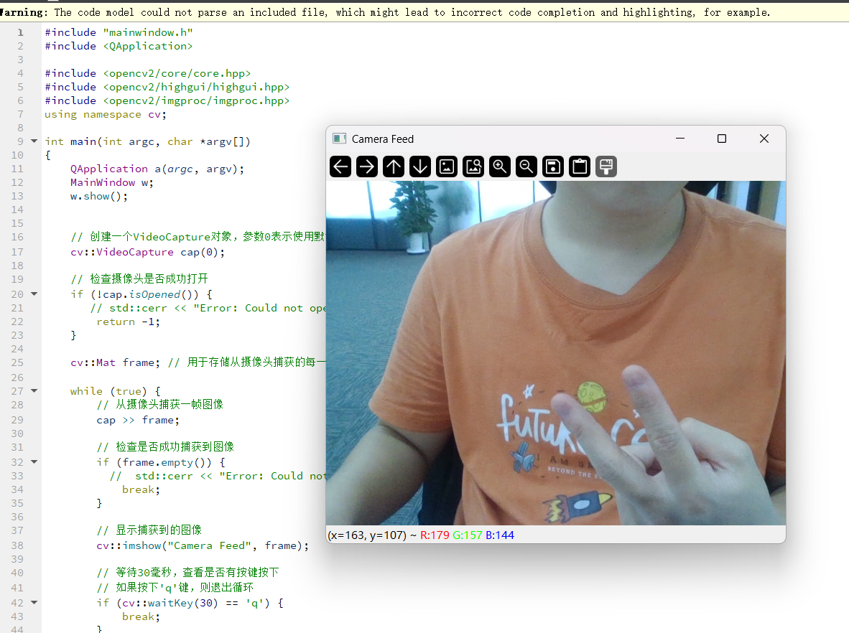Collapse the cap.isOpened() if block
Viewport: 849px width, 633px height.
(33, 294)
